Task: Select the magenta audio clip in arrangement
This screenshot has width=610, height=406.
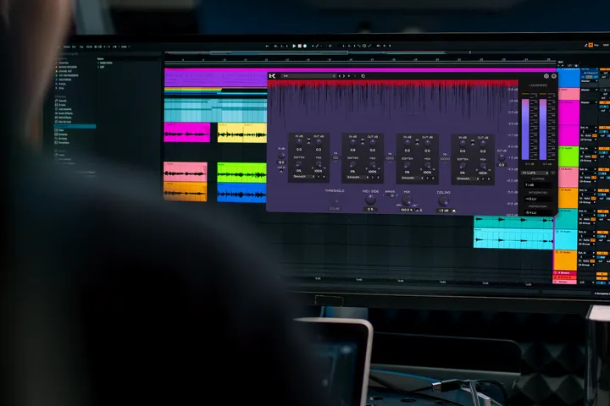Action: pyautogui.click(x=187, y=133)
